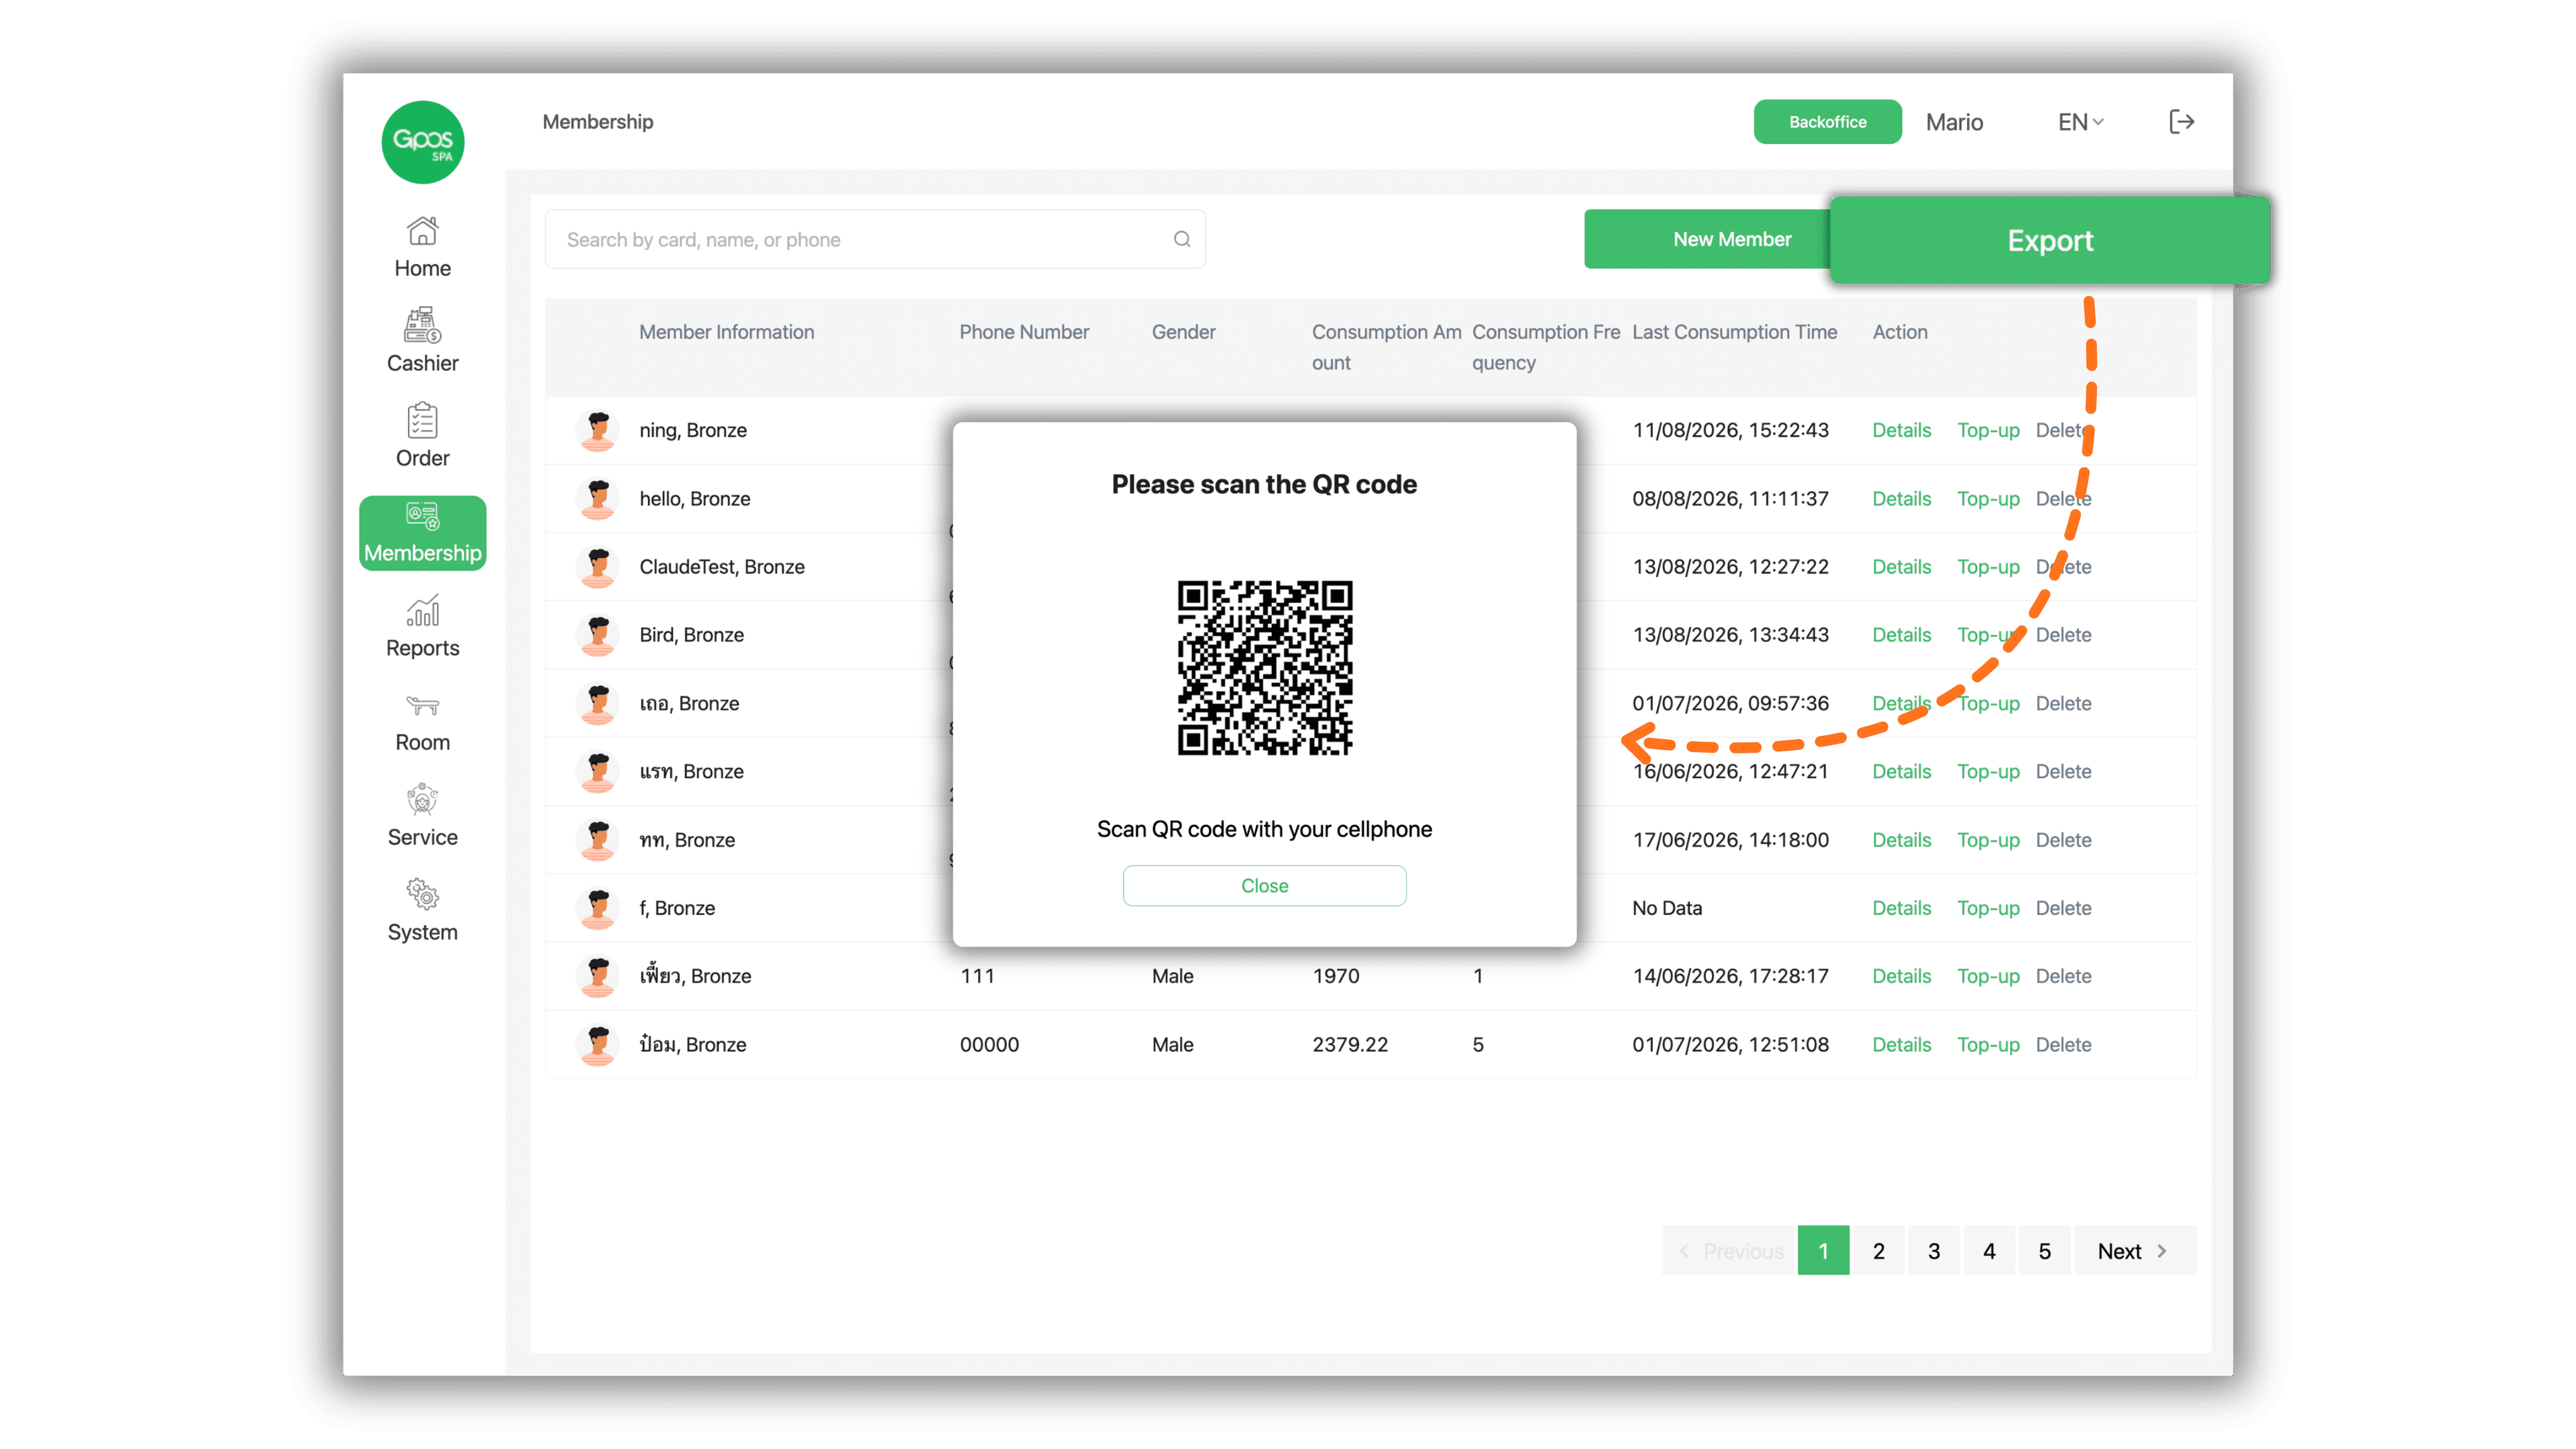Open the EN language dropdown
The image size is (2576, 1449).
coord(2081,122)
